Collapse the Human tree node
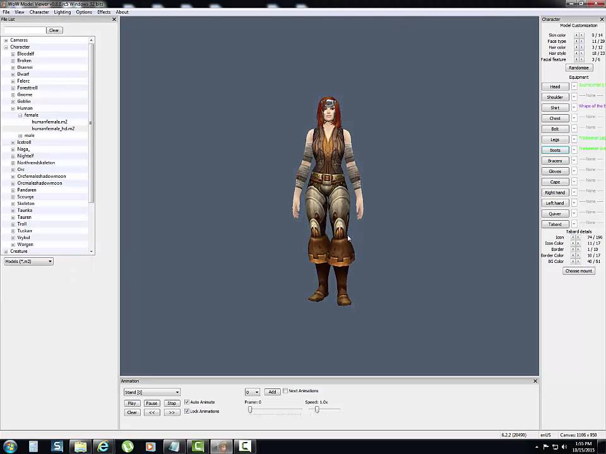606x454 pixels. point(13,108)
